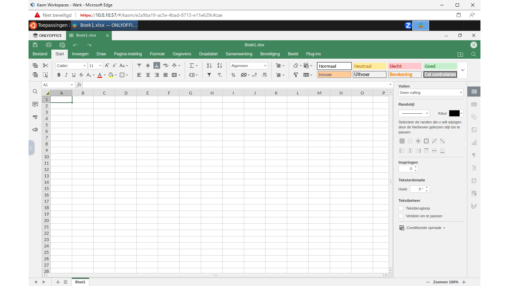
Task: Apply the percentage number format
Action: tap(233, 75)
